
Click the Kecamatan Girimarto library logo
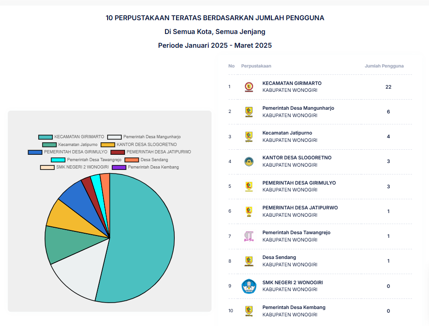click(249, 87)
